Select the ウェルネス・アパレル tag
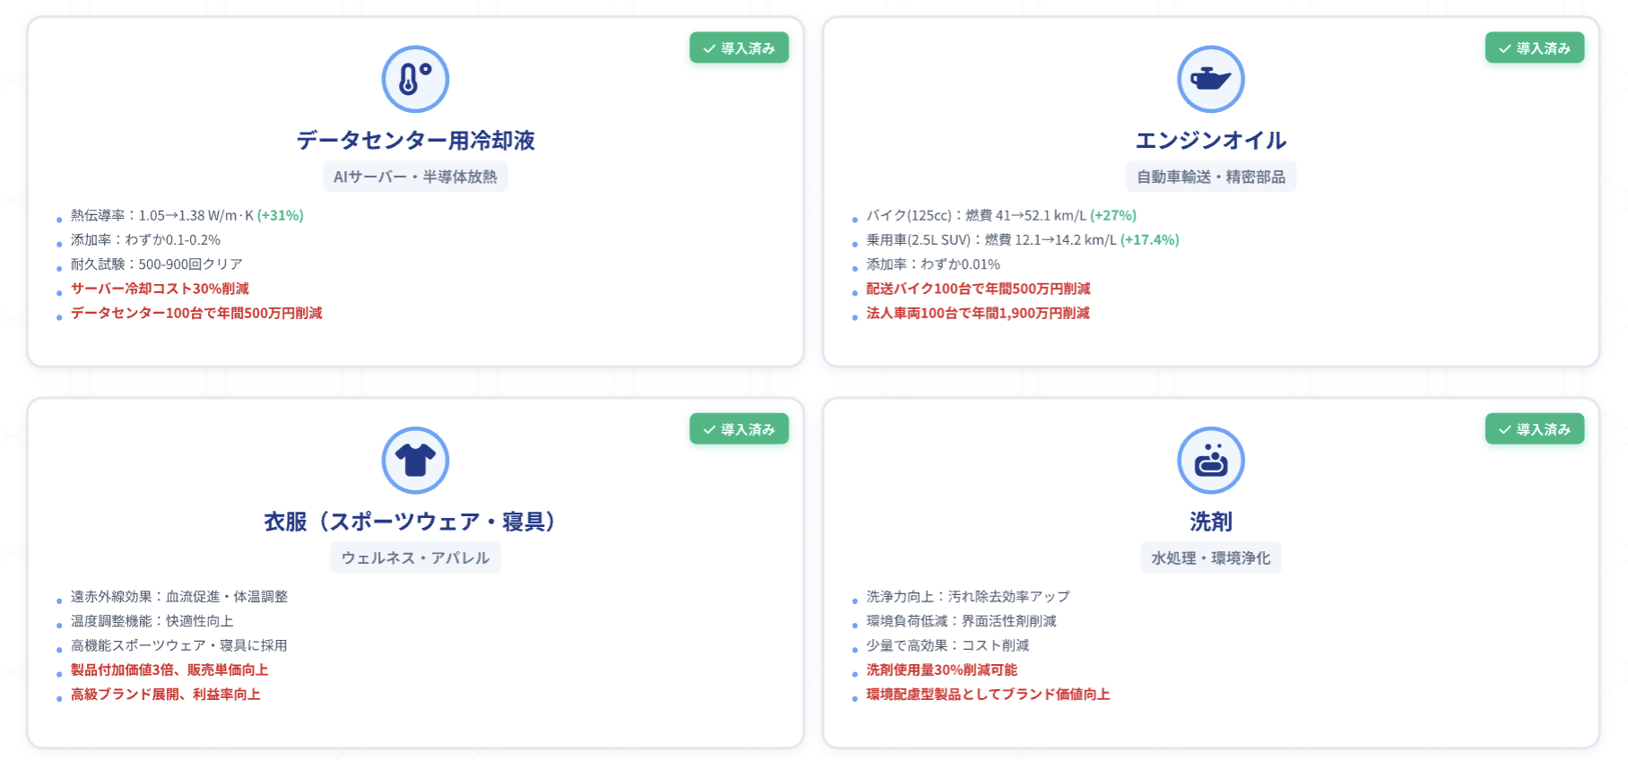 point(415,557)
